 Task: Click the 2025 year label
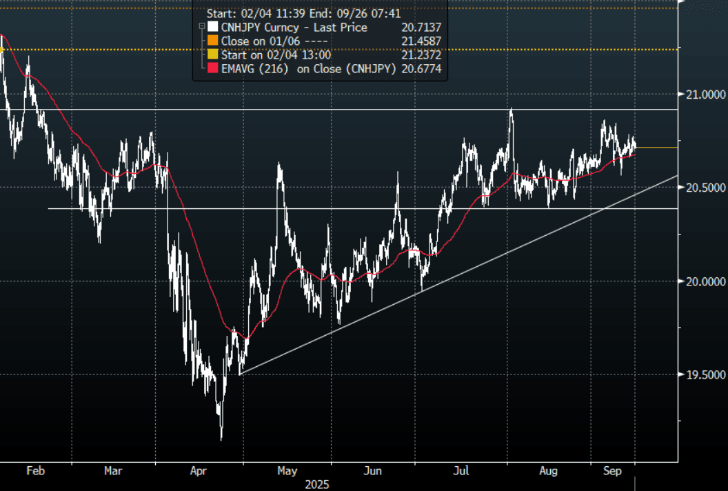coord(317,485)
